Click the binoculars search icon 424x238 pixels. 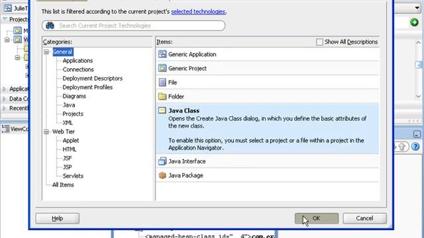coord(50,26)
